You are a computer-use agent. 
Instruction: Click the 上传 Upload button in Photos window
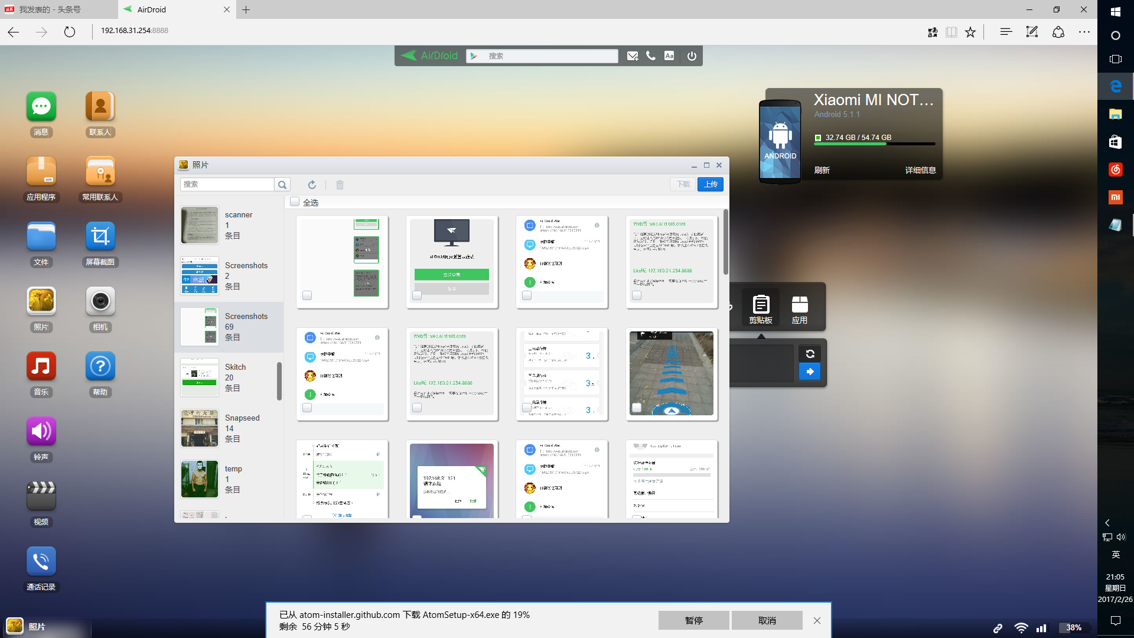710,184
